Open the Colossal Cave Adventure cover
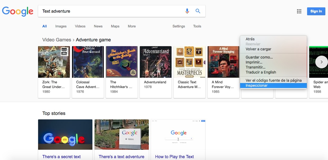The height and width of the screenshot is (160, 328). (x=88, y=62)
